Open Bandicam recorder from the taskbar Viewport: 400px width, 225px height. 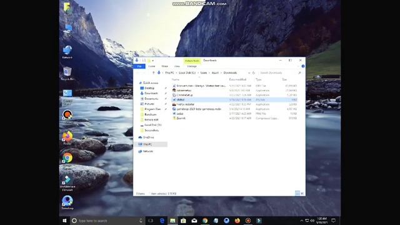[248, 221]
